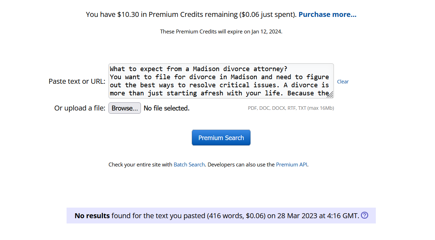The image size is (435, 240).
Task: Select the 'No results' bold text
Action: [x=92, y=216]
